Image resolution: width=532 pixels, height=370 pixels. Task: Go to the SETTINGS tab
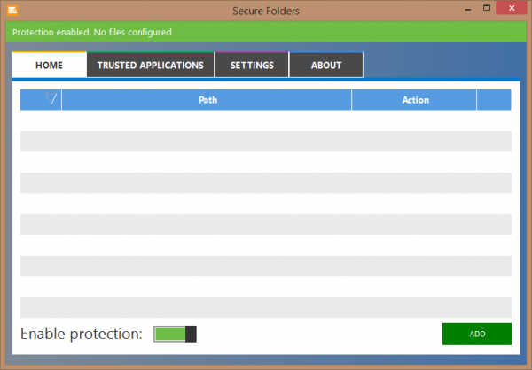[x=252, y=65]
